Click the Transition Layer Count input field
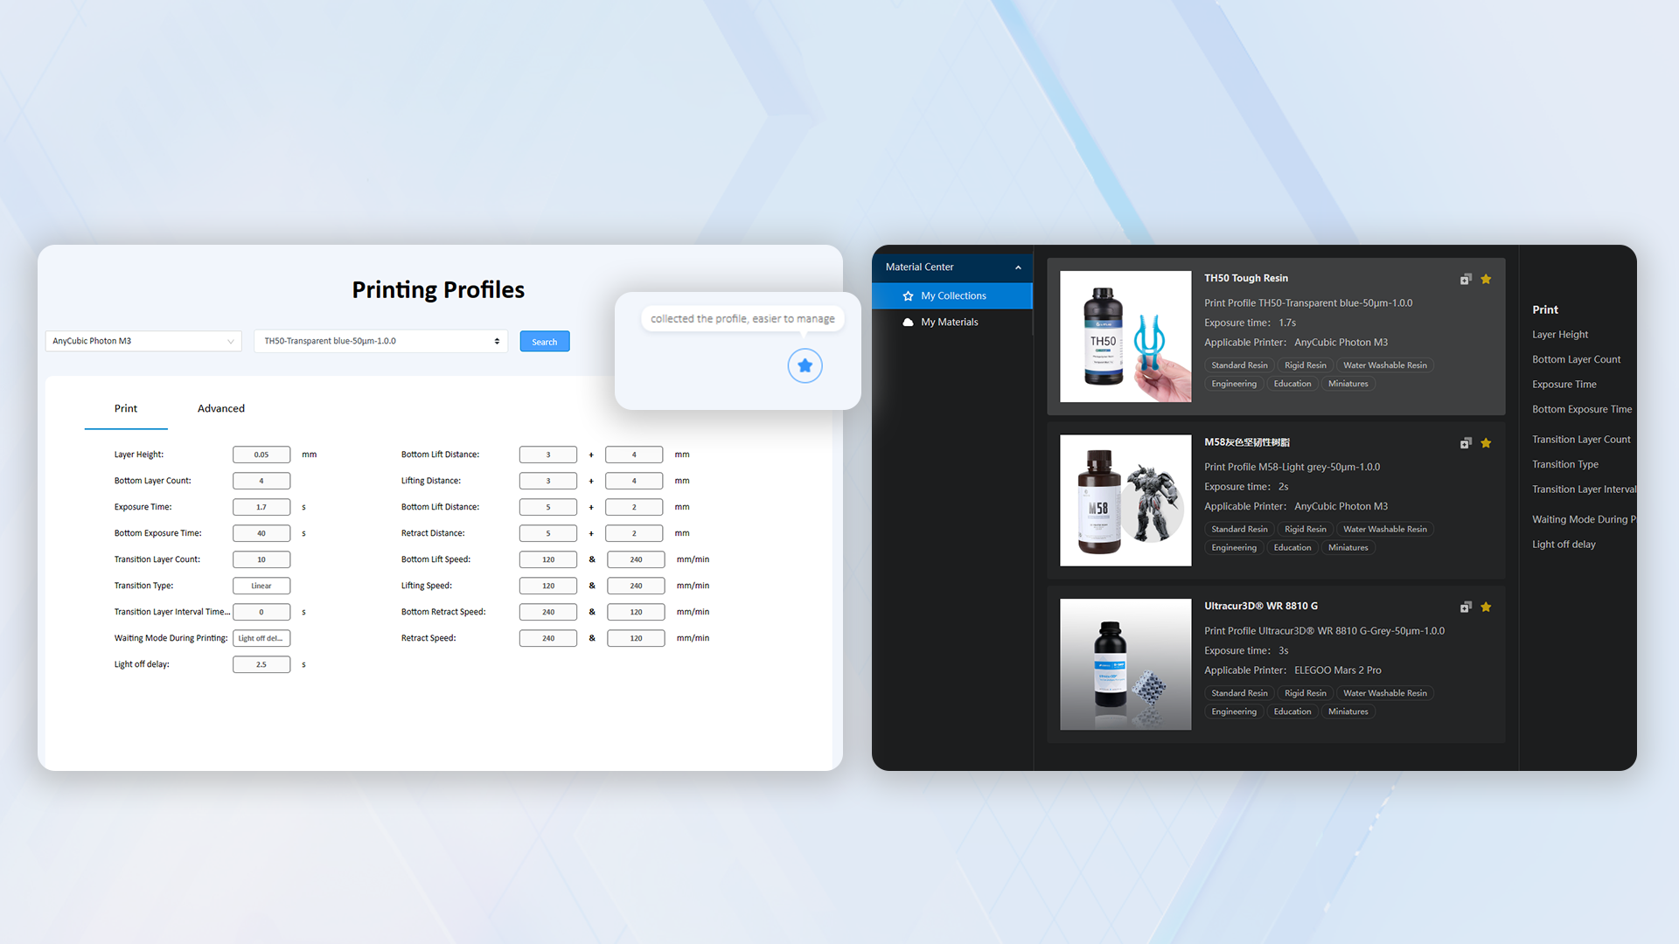The width and height of the screenshot is (1679, 944). click(261, 559)
